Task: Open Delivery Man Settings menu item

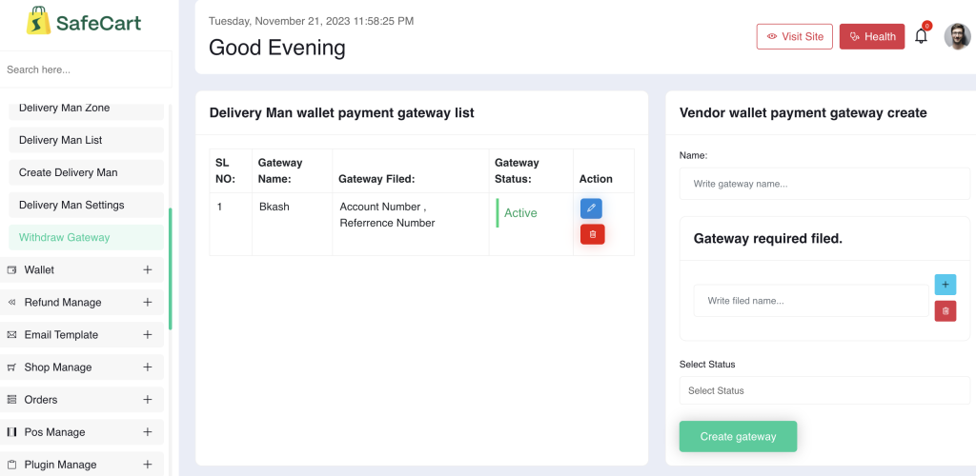Action: pos(86,205)
